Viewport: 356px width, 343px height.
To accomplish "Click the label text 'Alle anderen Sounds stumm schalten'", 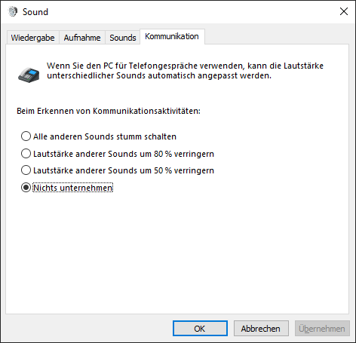I will [105, 136].
